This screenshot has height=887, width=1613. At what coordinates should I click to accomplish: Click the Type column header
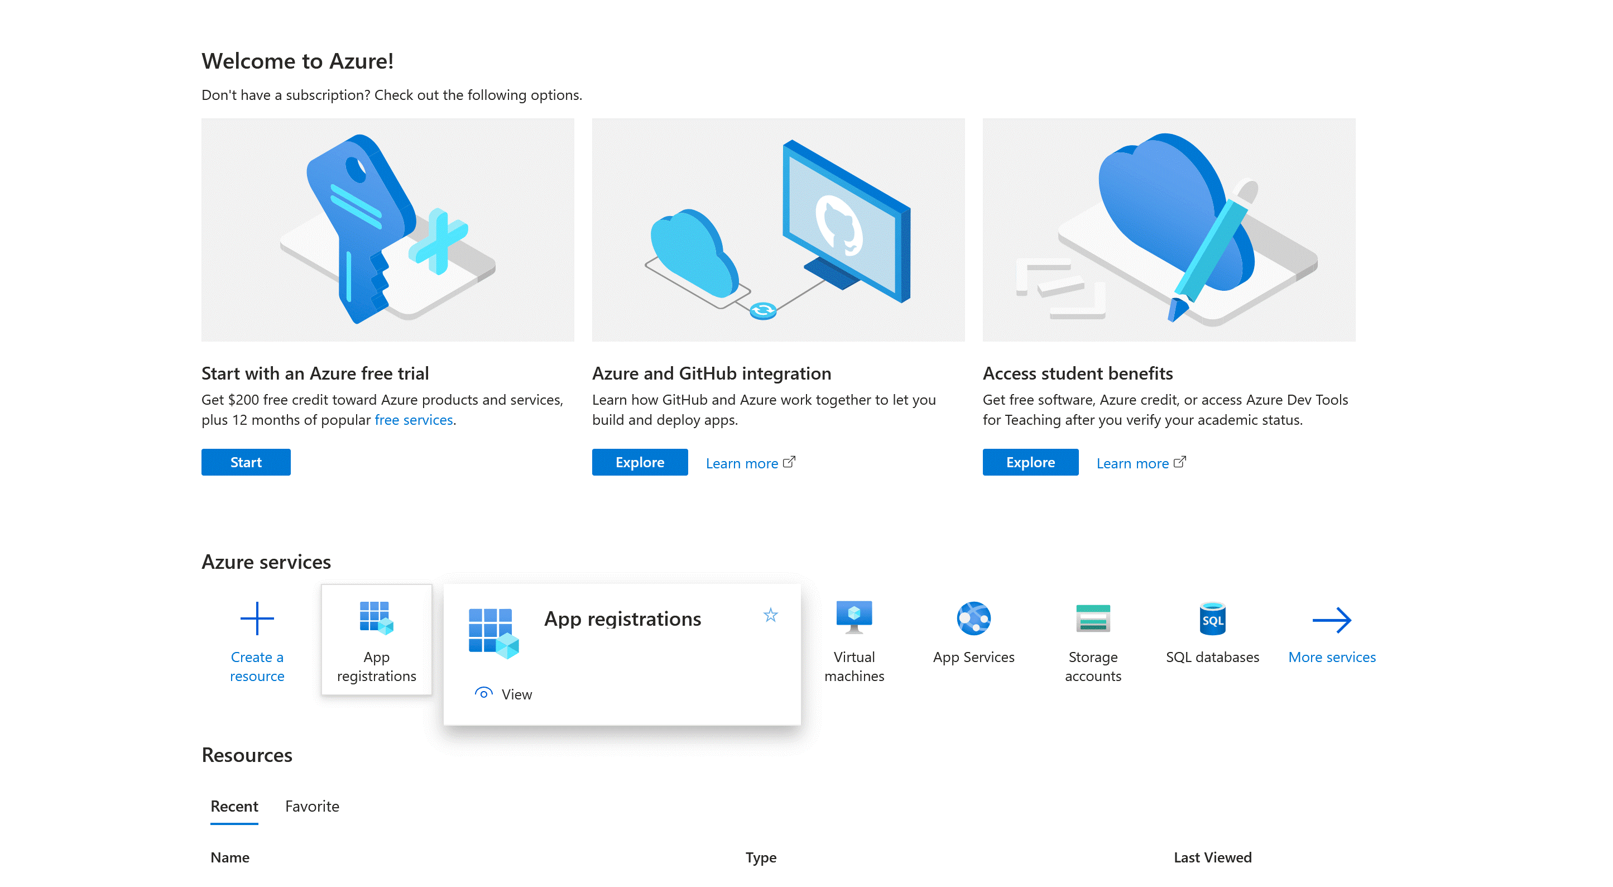(761, 857)
